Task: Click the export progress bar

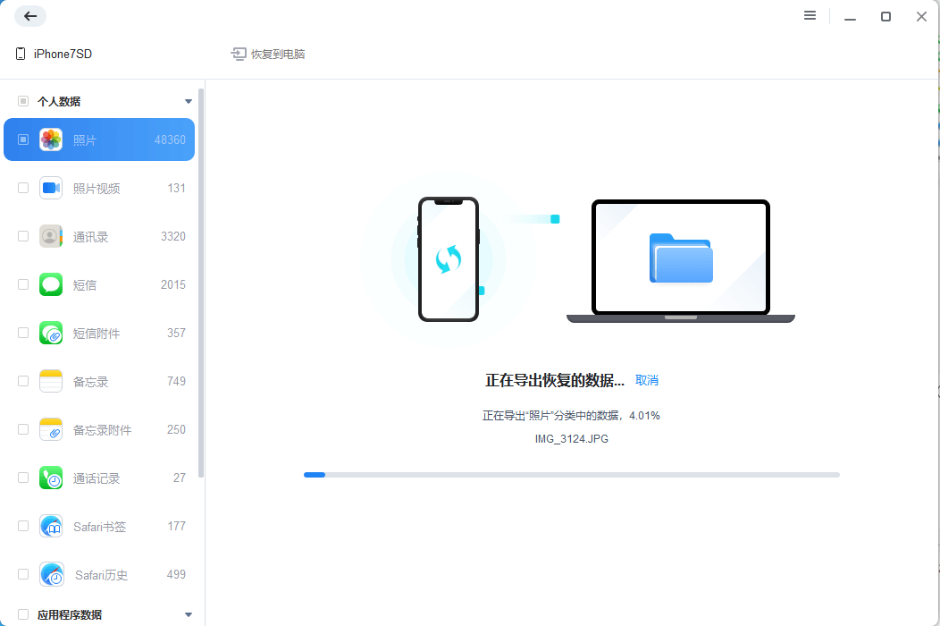Action: click(x=572, y=475)
